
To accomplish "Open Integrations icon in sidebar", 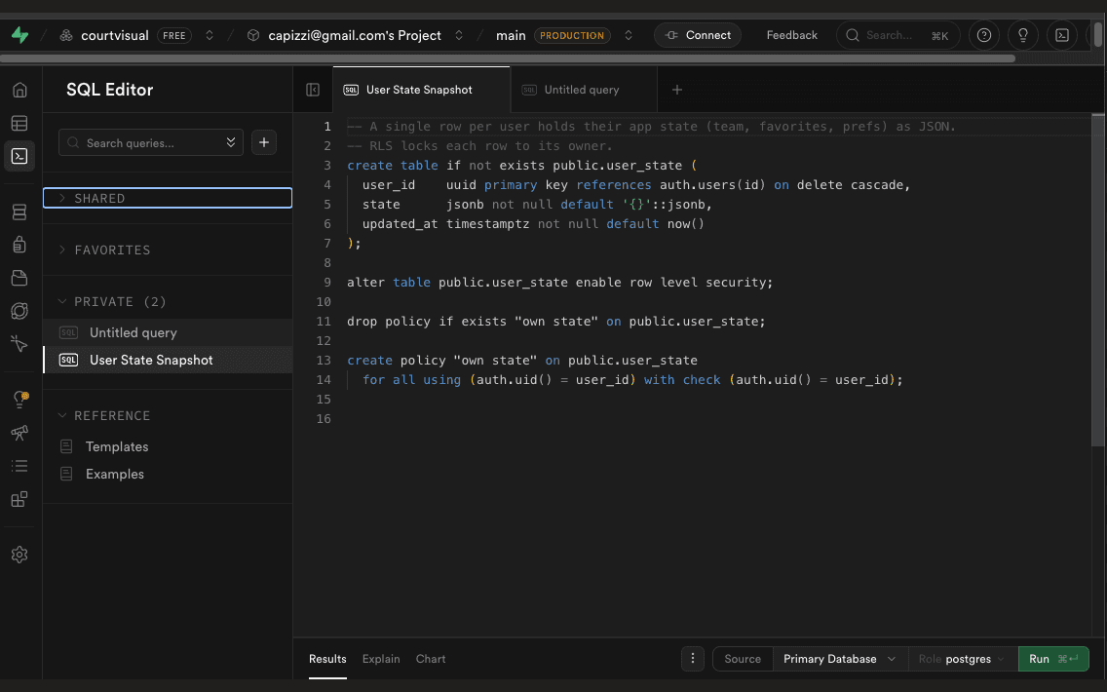I will pos(19,498).
